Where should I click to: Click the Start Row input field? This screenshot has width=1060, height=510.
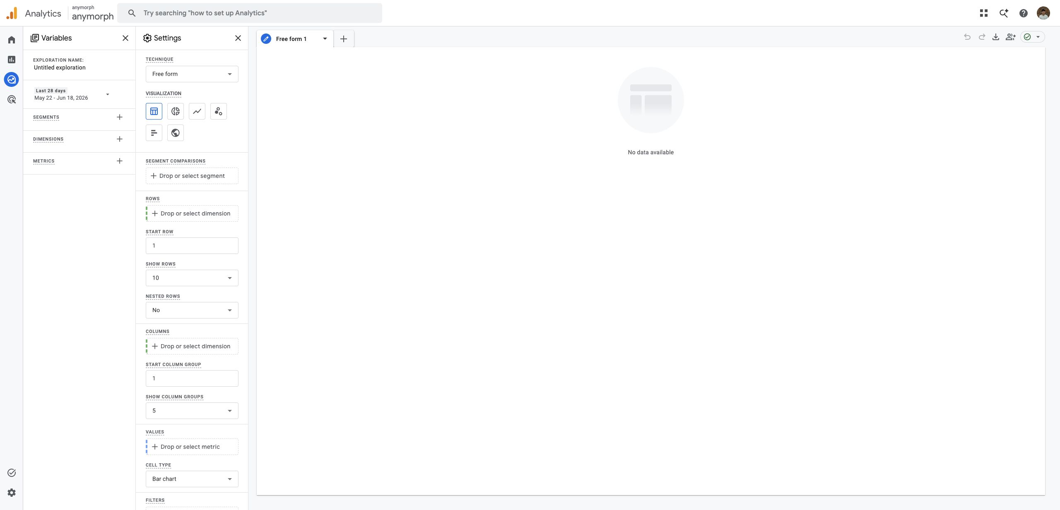192,246
